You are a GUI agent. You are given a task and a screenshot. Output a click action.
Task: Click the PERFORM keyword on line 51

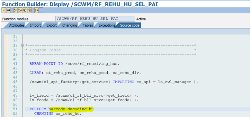(38, 109)
